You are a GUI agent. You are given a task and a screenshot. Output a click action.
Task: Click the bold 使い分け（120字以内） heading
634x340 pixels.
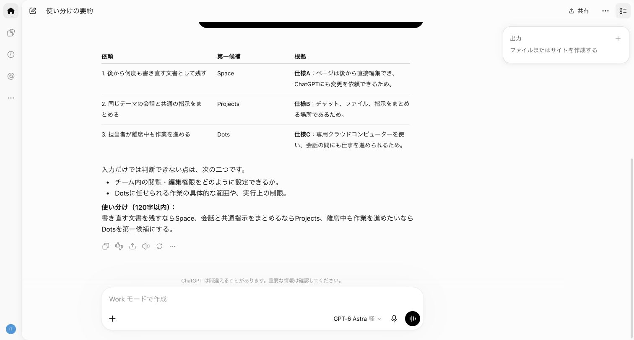coord(139,207)
